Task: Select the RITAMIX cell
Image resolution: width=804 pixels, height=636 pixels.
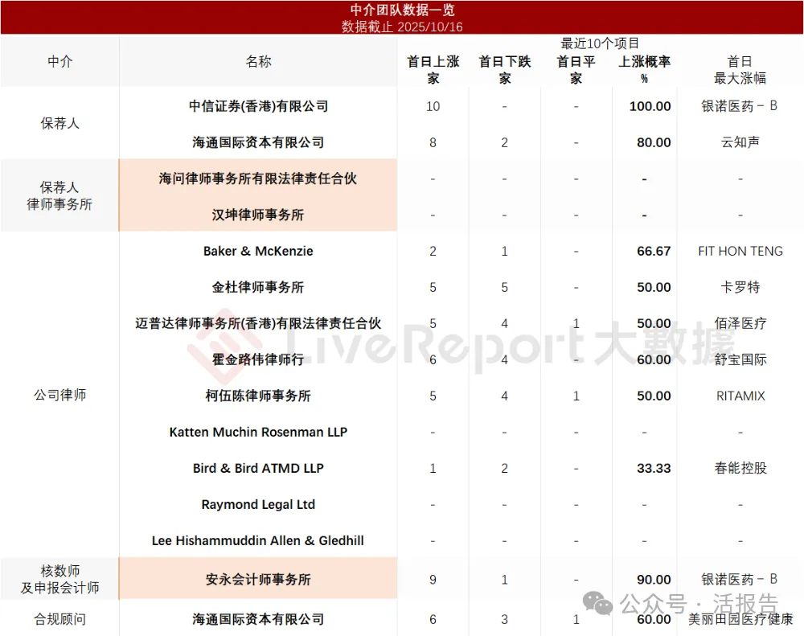Action: pyautogui.click(x=740, y=396)
